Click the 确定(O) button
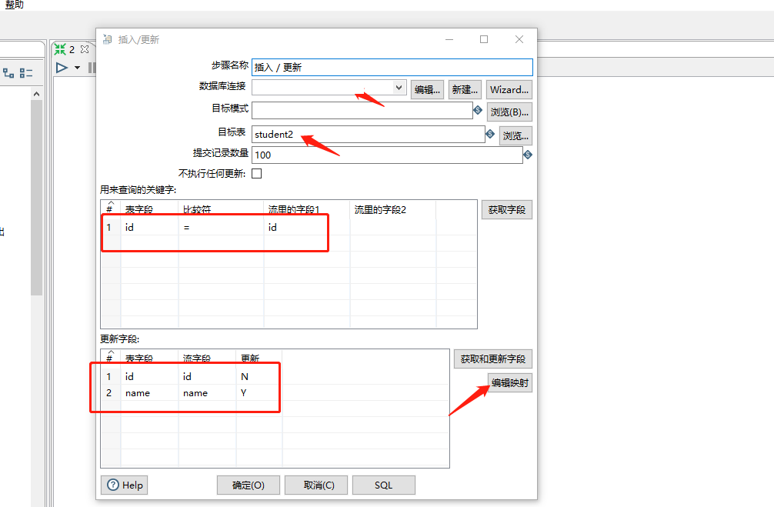774x507 pixels. pyautogui.click(x=249, y=485)
